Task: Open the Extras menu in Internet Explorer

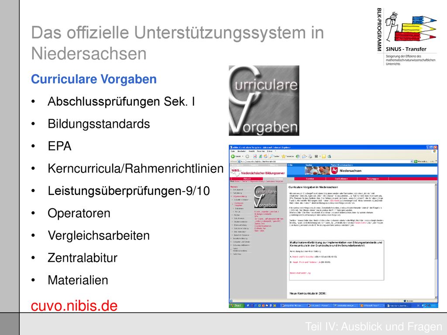Action: click(270, 151)
